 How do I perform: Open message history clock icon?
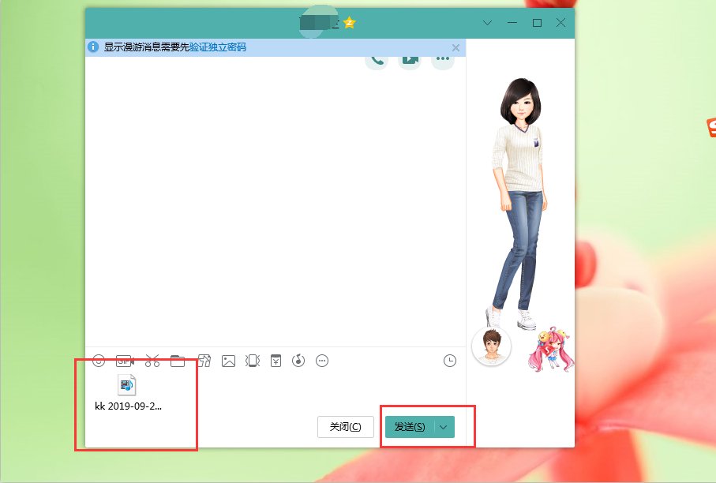coord(449,361)
